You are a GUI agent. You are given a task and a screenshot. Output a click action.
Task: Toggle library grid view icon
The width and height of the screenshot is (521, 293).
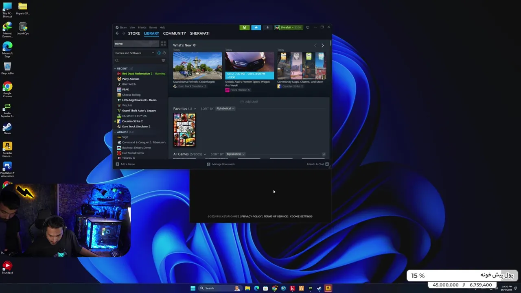click(x=163, y=44)
